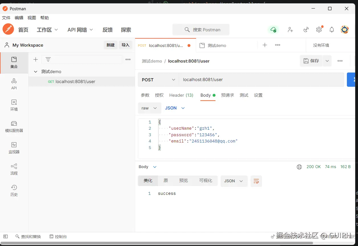Select the 预览 response view
Viewport: 358px width, 246px height.
coord(184,181)
